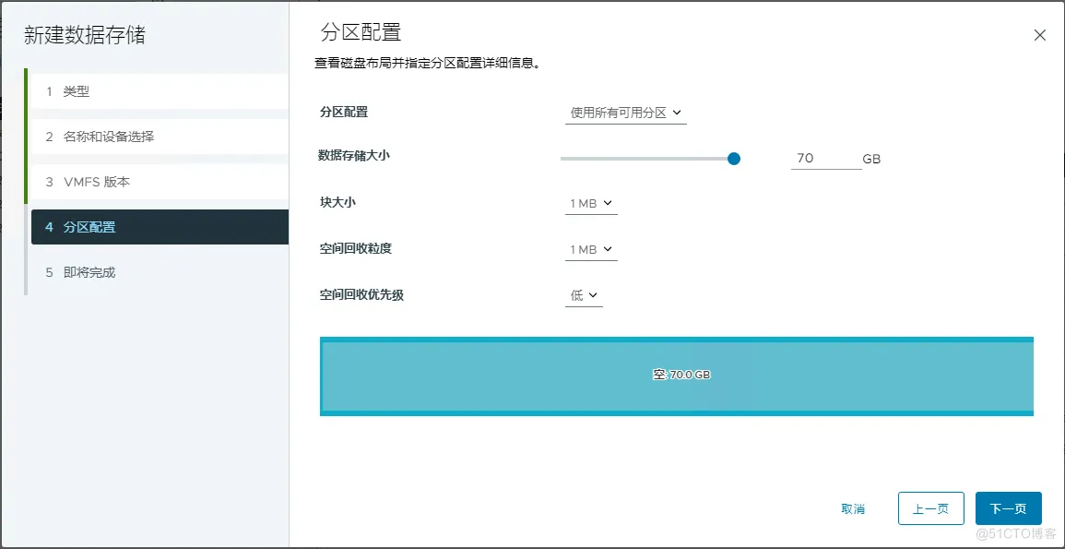Open the 空间回收粒度 1 MB dropdown
1065x549 pixels.
tap(591, 249)
